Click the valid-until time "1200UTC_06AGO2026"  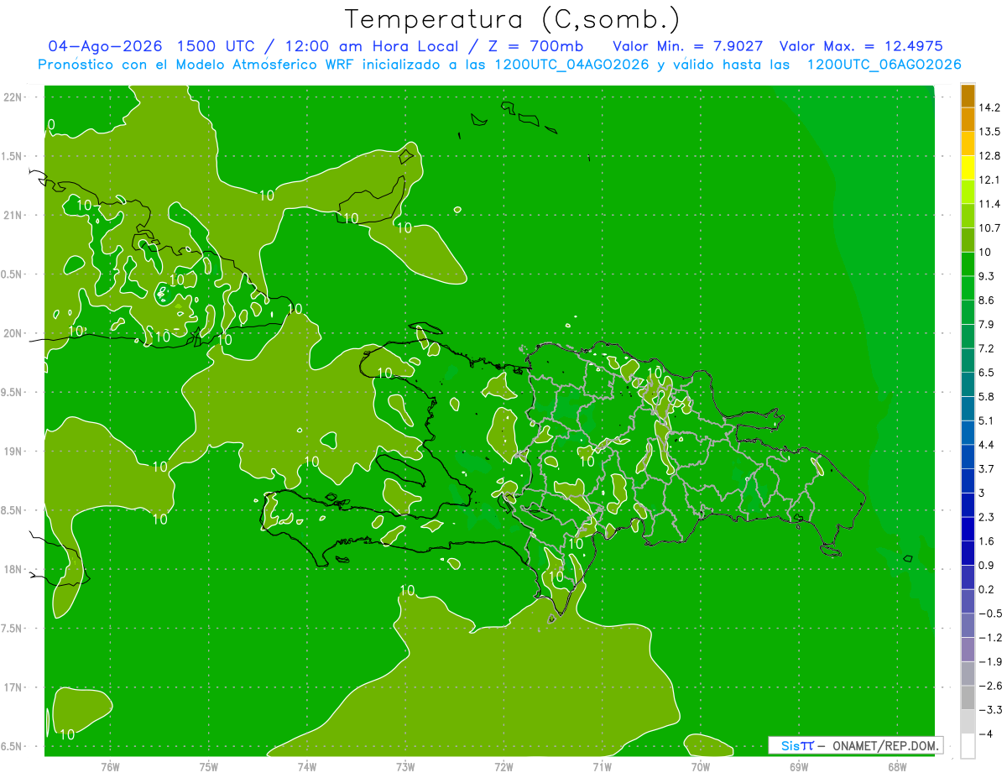884,65
